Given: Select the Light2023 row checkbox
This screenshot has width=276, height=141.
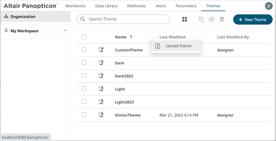Looking at the screenshot, I should click(x=84, y=101).
